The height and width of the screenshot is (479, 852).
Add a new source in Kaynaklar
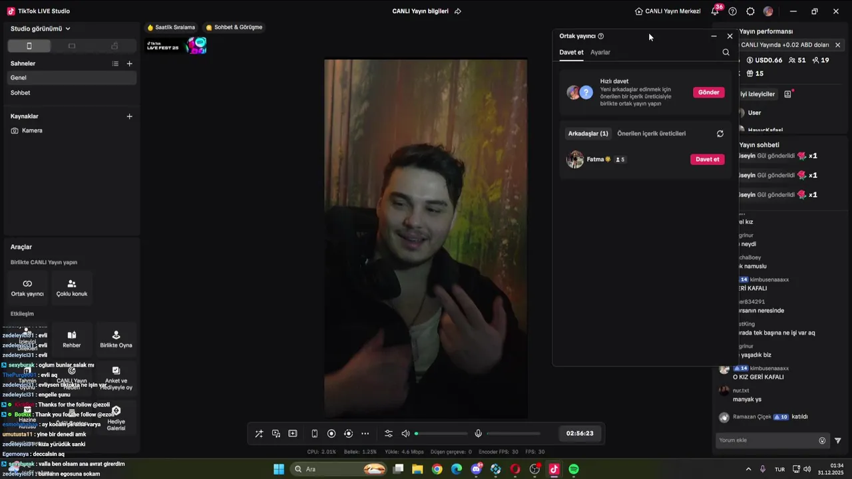click(x=130, y=116)
